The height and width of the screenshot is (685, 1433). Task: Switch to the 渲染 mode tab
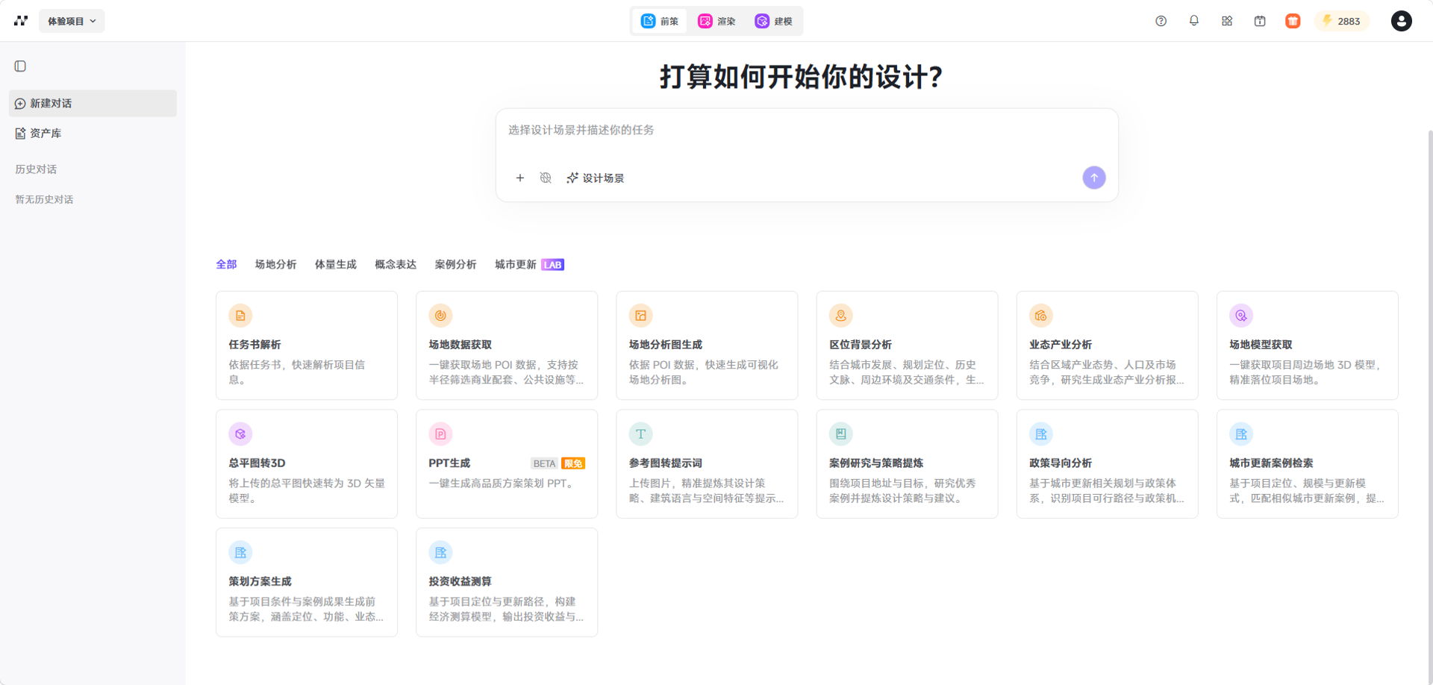click(x=717, y=21)
